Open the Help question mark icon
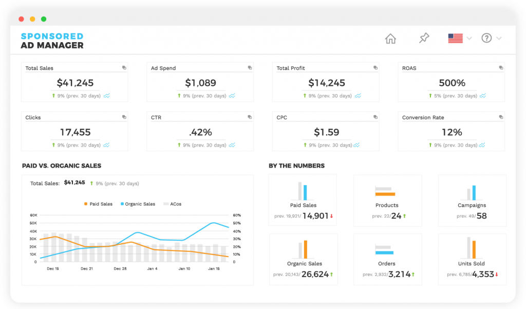 (x=486, y=38)
